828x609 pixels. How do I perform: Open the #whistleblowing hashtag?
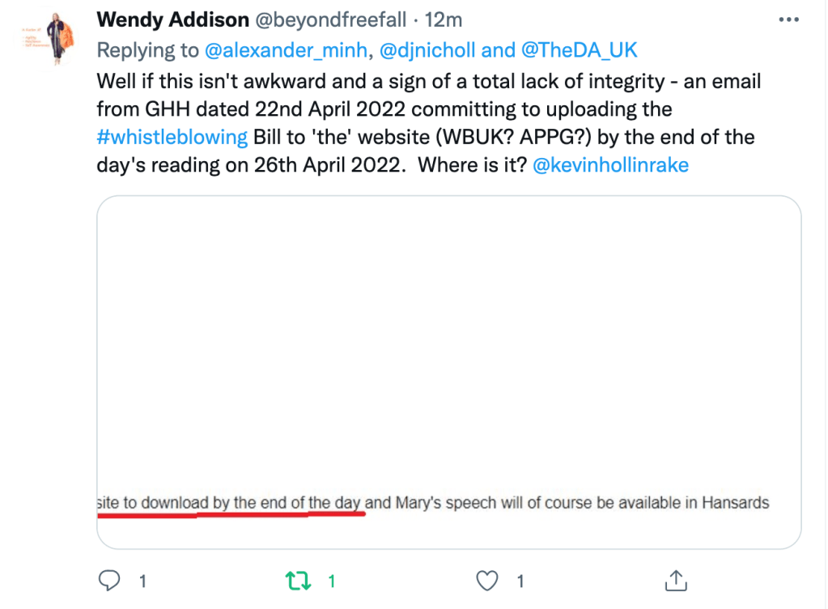(172, 136)
